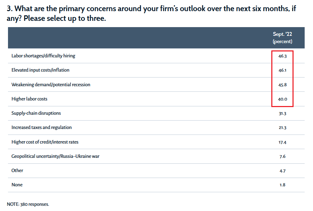Click Higher cost of credit/interest rates
The image size is (313, 211).
(45, 142)
